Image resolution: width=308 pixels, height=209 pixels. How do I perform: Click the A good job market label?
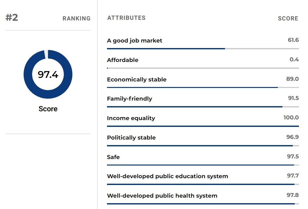(x=135, y=41)
